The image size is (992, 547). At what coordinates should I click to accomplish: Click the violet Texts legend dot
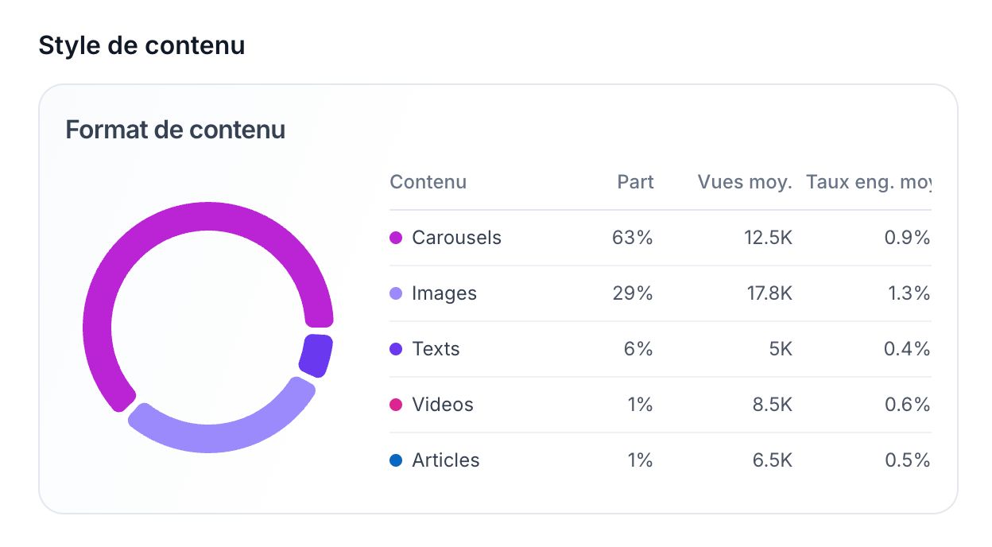click(396, 349)
